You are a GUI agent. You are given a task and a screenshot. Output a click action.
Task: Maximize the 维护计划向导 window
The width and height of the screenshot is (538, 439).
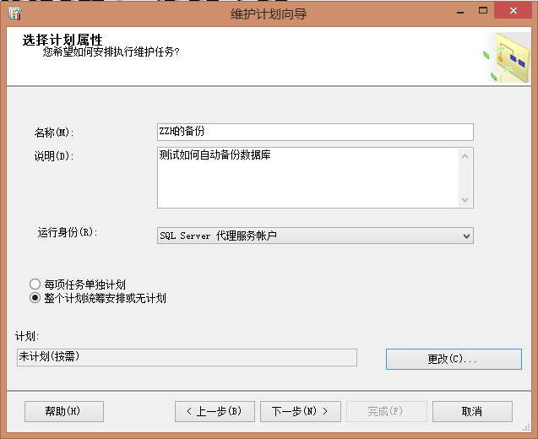tap(483, 11)
